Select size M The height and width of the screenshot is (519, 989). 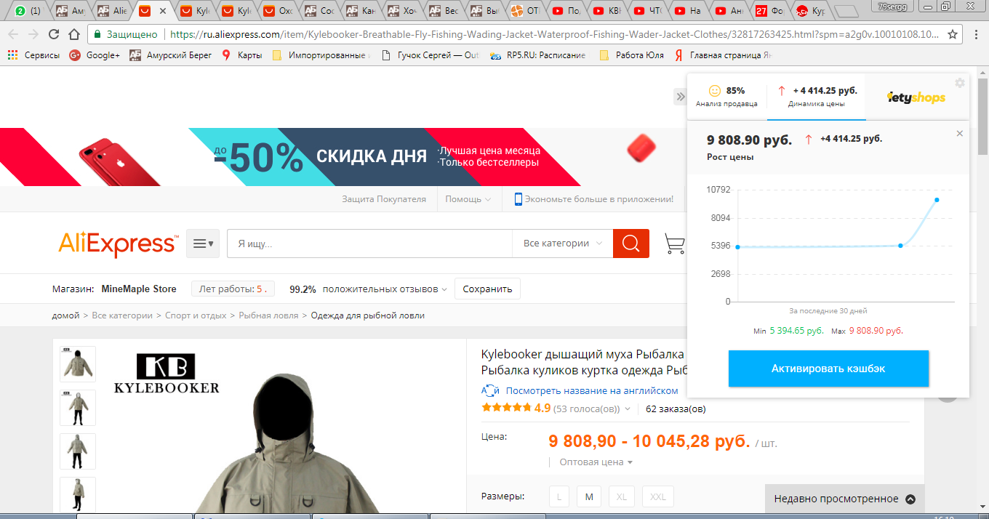[589, 497]
